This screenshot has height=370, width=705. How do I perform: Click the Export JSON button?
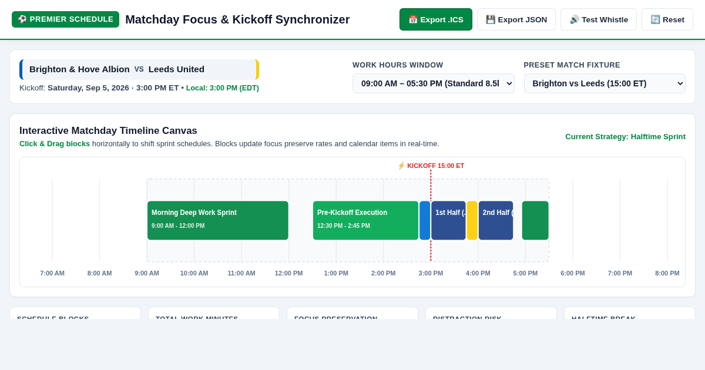[516, 19]
